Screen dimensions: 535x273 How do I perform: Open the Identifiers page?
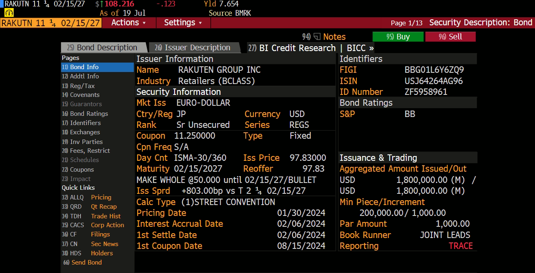point(97,123)
